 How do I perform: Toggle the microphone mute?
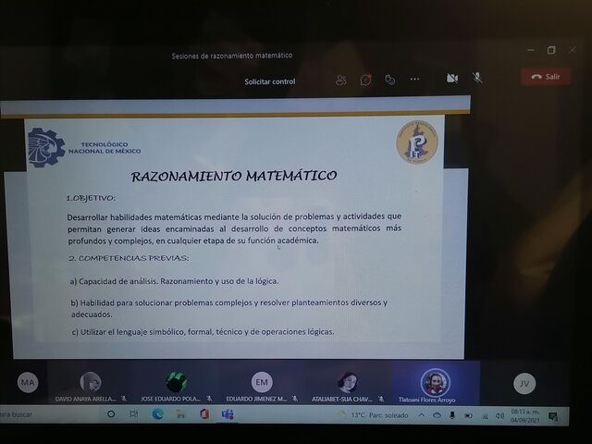477,78
